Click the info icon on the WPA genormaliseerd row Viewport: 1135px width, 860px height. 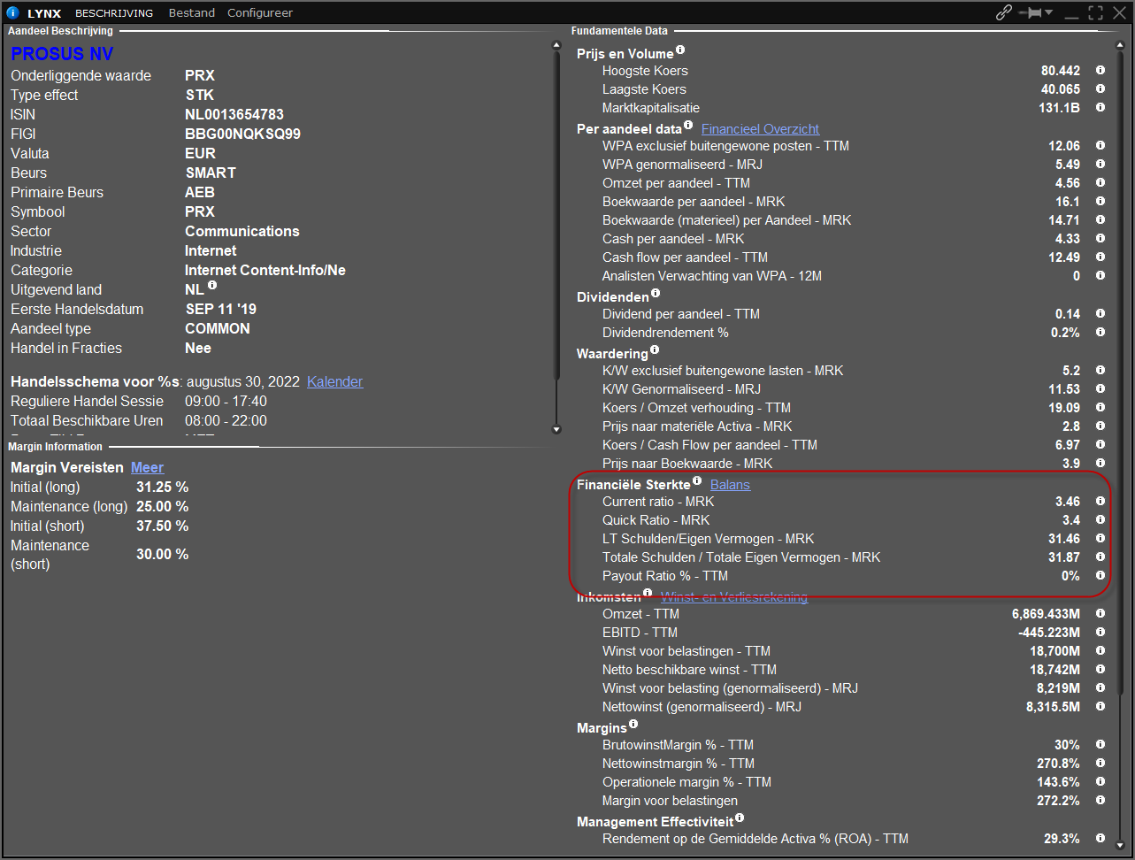point(1100,164)
